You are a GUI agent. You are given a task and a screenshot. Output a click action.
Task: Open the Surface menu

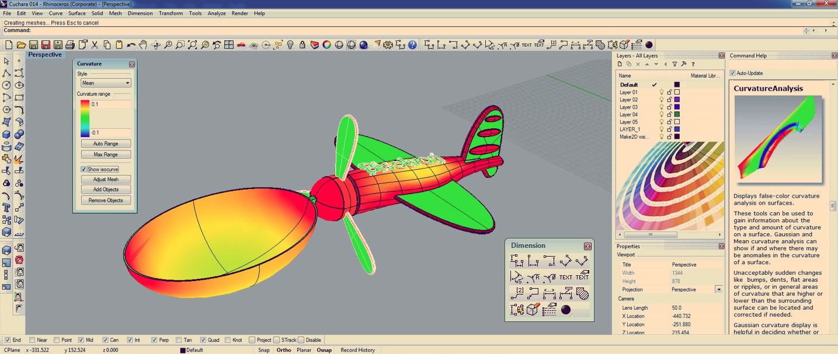coord(77,13)
